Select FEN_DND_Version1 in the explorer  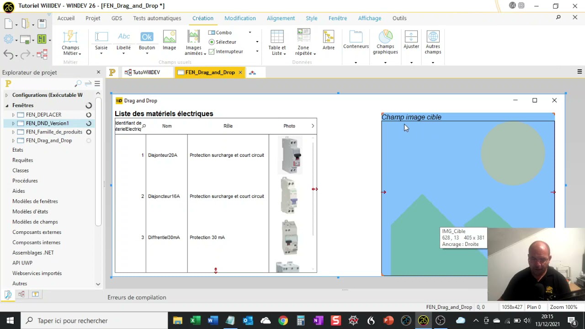tap(48, 123)
